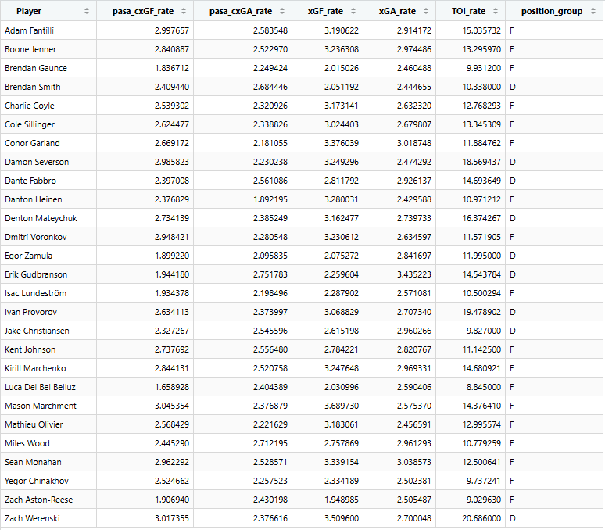Select the Kirill Marchenko player cell
This screenshot has width=605, height=530.
click(x=48, y=368)
